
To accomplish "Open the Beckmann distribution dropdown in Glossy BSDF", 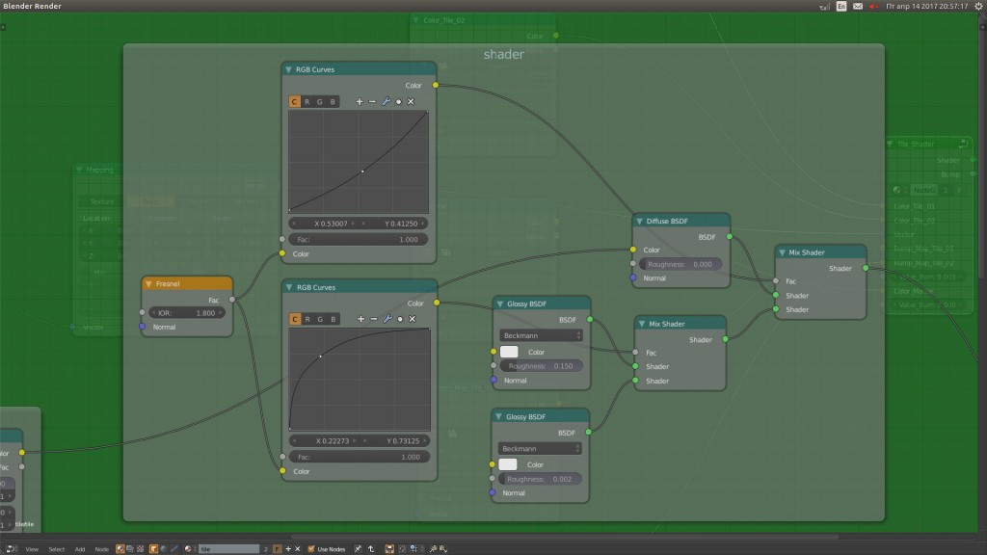I will [540, 334].
